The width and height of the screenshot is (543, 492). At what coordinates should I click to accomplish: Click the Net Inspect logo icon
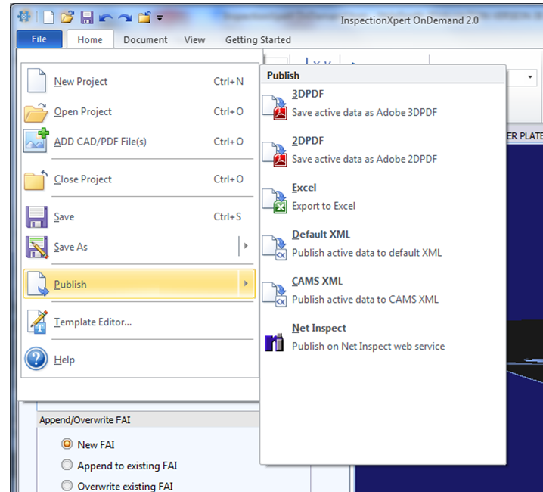point(275,343)
